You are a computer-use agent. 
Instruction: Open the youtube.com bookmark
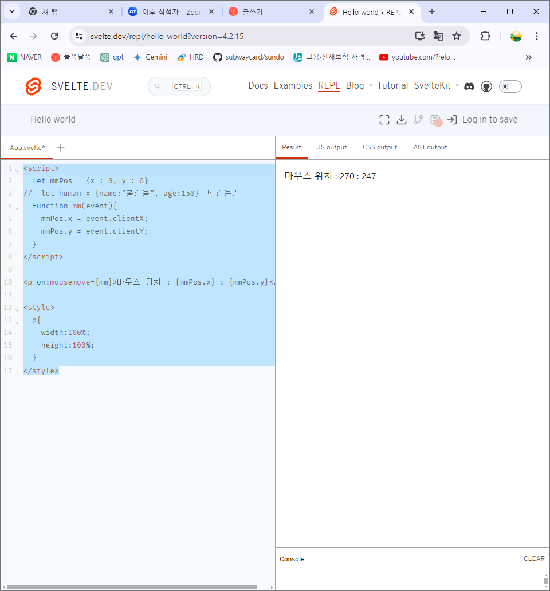click(x=417, y=57)
